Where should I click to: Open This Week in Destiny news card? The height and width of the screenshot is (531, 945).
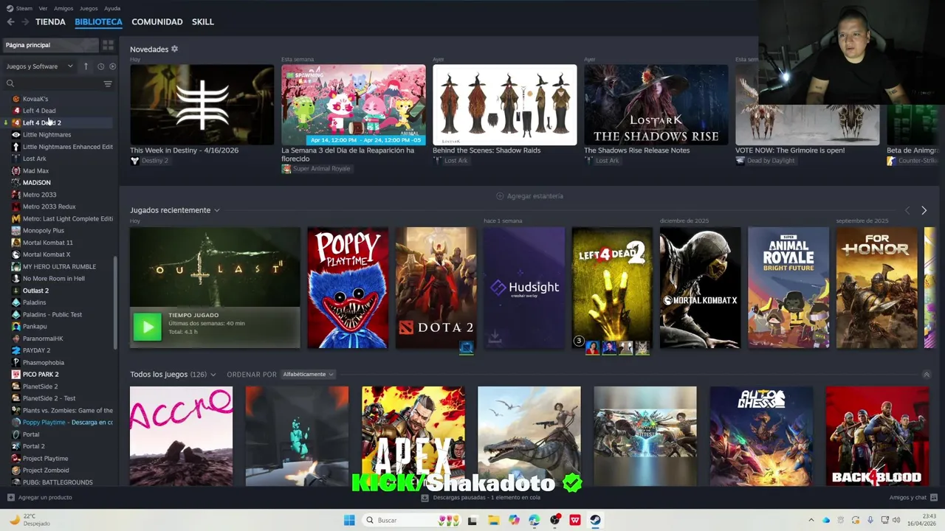pyautogui.click(x=202, y=105)
